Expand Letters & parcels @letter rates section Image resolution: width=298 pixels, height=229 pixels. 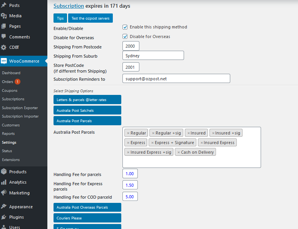click(87, 100)
